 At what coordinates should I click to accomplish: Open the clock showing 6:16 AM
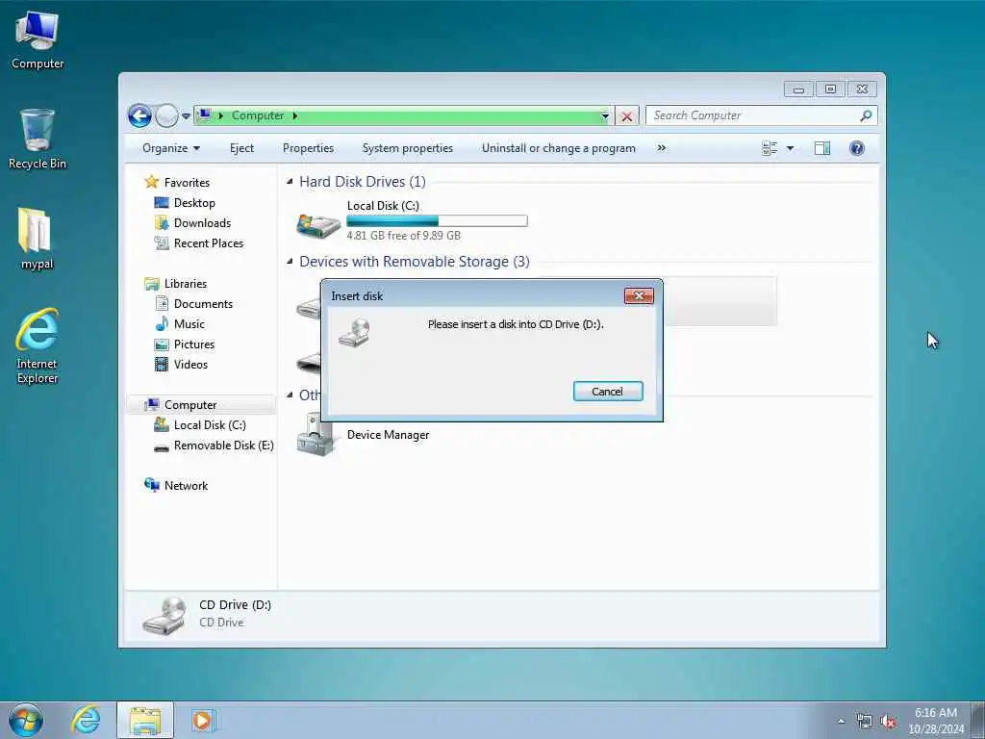936,721
